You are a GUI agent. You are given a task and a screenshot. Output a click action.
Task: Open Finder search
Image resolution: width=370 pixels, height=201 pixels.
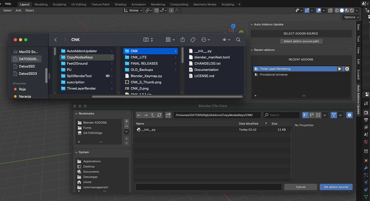pyautogui.click(x=238, y=40)
